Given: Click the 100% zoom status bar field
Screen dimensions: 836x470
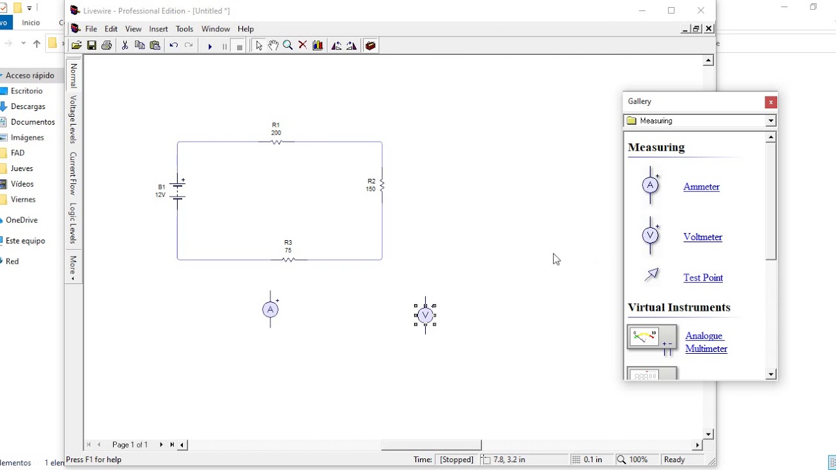Looking at the screenshot, I should click(x=636, y=460).
